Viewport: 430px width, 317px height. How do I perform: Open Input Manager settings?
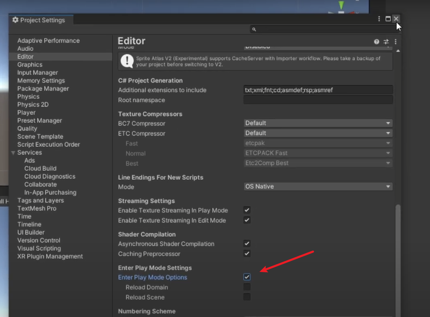[38, 72]
